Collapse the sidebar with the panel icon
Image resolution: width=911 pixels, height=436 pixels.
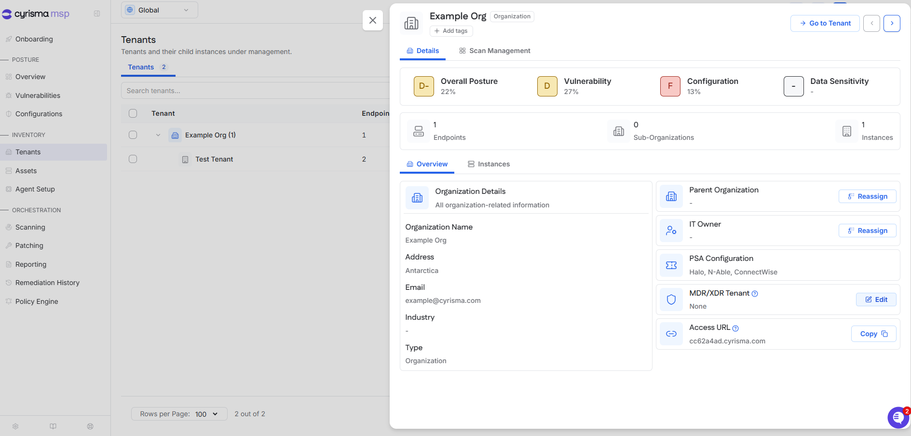click(x=97, y=14)
